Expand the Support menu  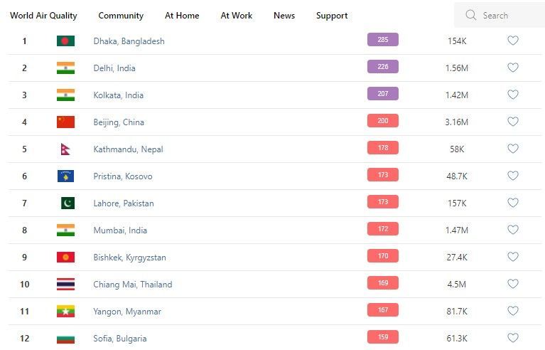[332, 16]
